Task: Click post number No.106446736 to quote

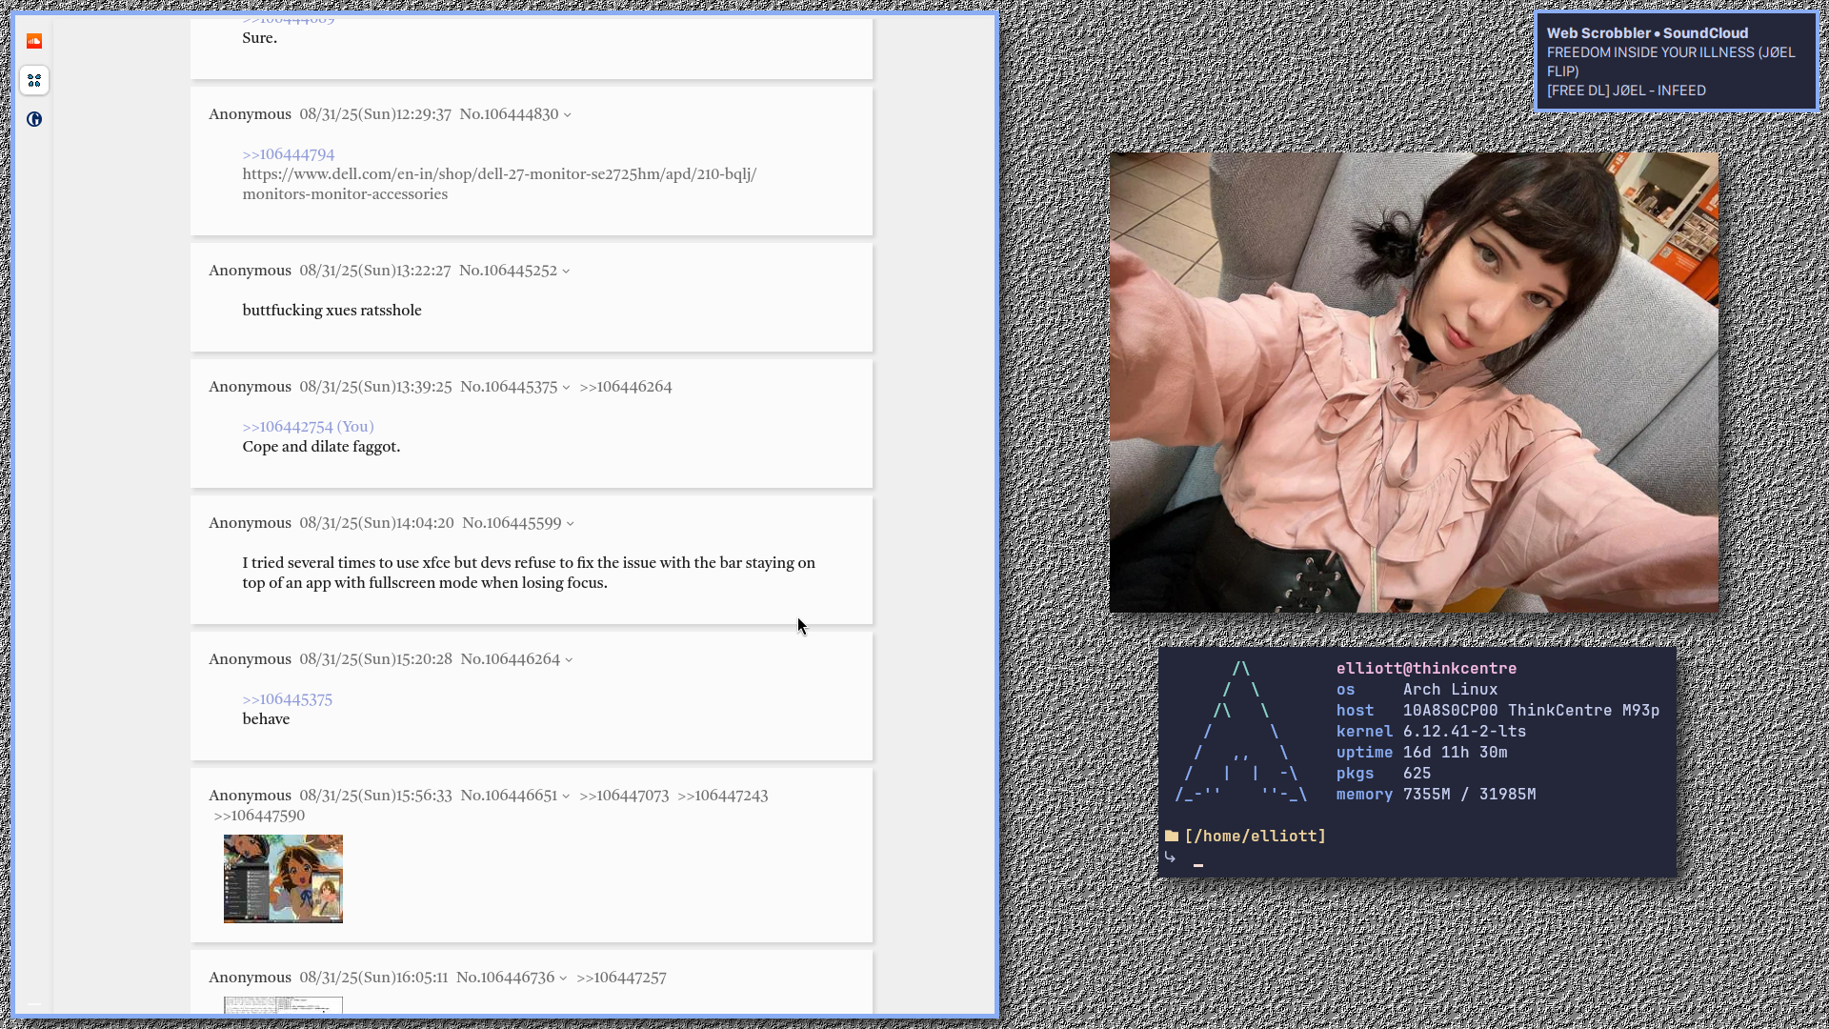Action: (505, 978)
